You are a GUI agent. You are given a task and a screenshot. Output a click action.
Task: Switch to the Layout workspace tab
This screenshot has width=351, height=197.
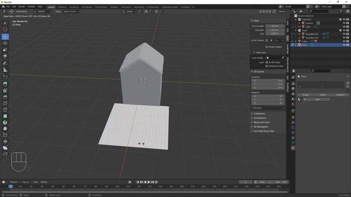pos(51,7)
